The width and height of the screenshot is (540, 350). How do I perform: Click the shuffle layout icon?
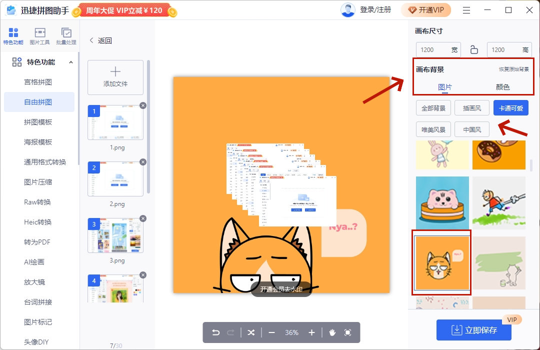(251, 332)
